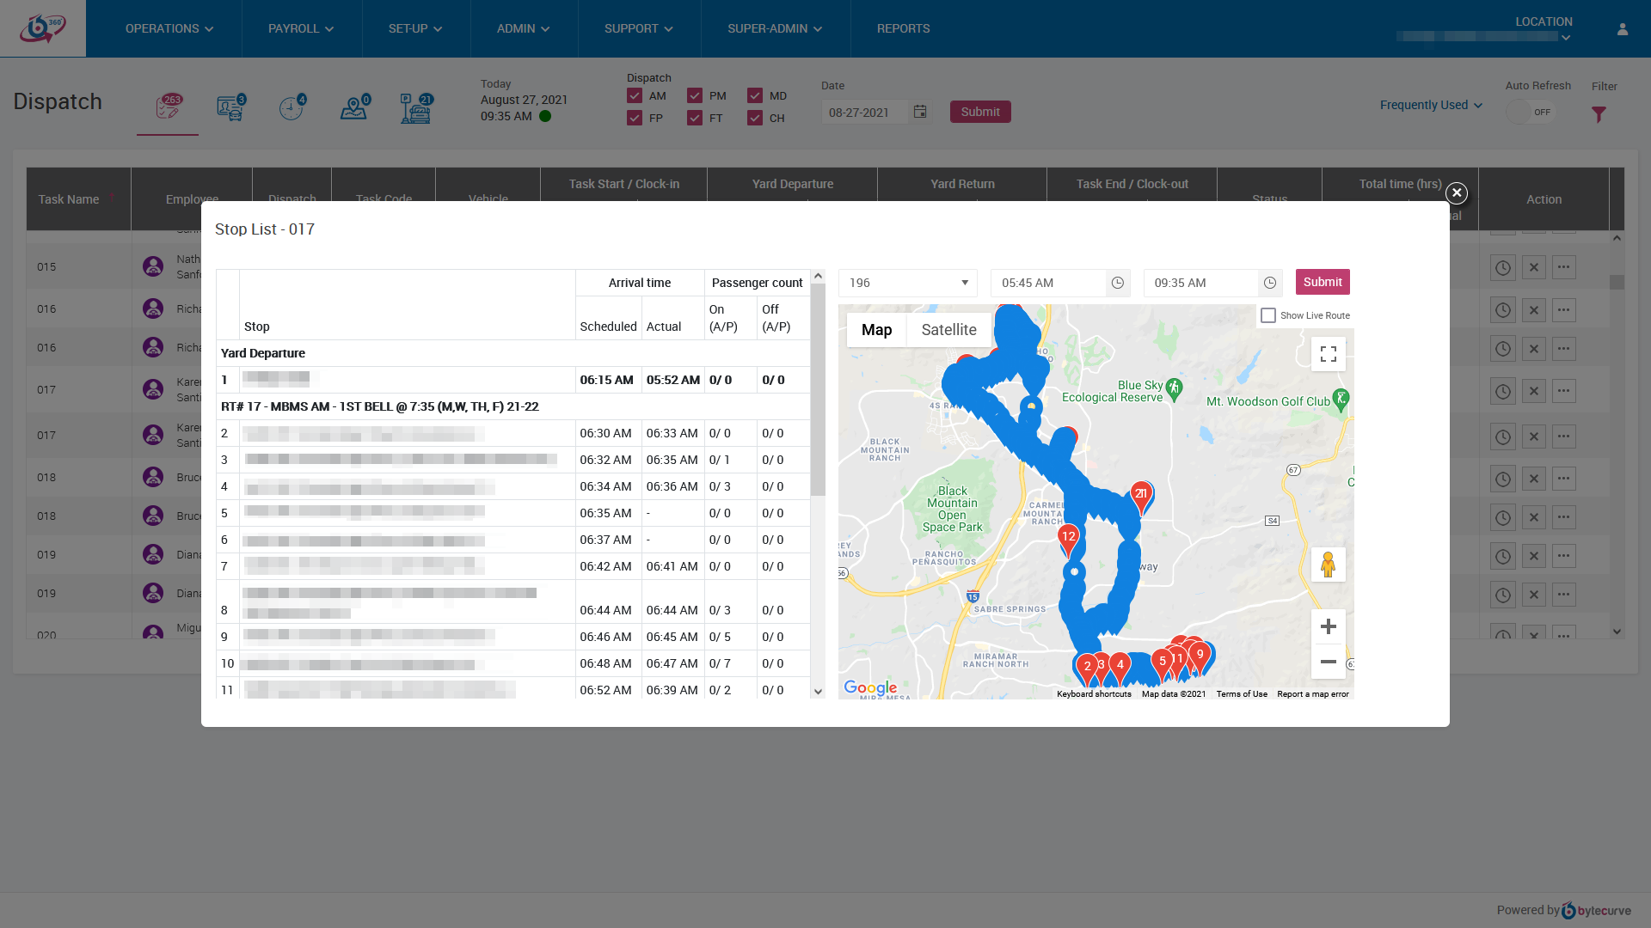1651x928 pixels.
Task: Click the map fullscreen toggle icon
Action: pos(1328,354)
